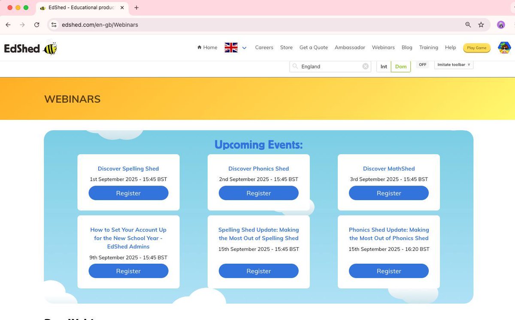Open the Store page
The image size is (515, 320).
pos(286,48)
